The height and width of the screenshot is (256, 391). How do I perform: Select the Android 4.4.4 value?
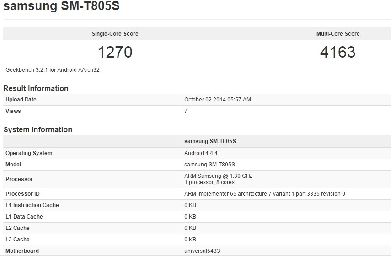pos(201,153)
